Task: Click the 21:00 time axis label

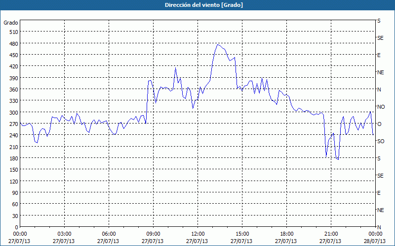Action: pos(331,234)
